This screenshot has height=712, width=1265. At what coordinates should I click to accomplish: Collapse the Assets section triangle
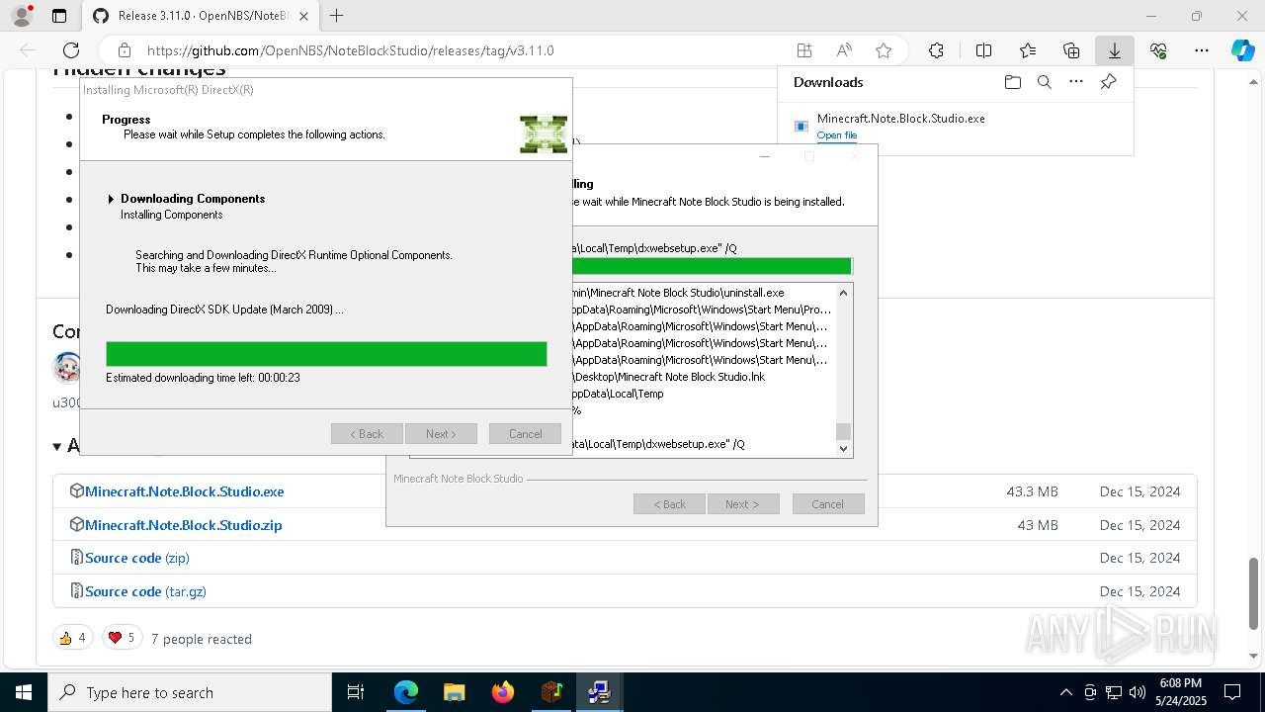[x=57, y=447]
